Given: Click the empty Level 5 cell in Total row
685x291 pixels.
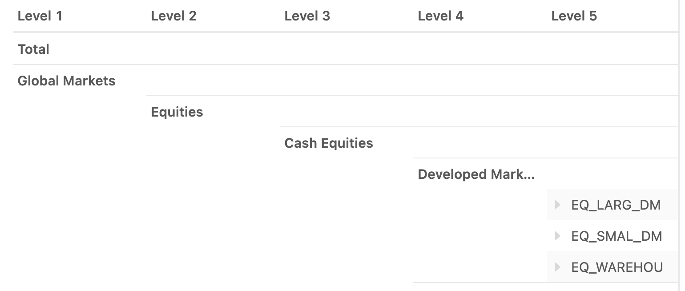Looking at the screenshot, I should point(612,49).
